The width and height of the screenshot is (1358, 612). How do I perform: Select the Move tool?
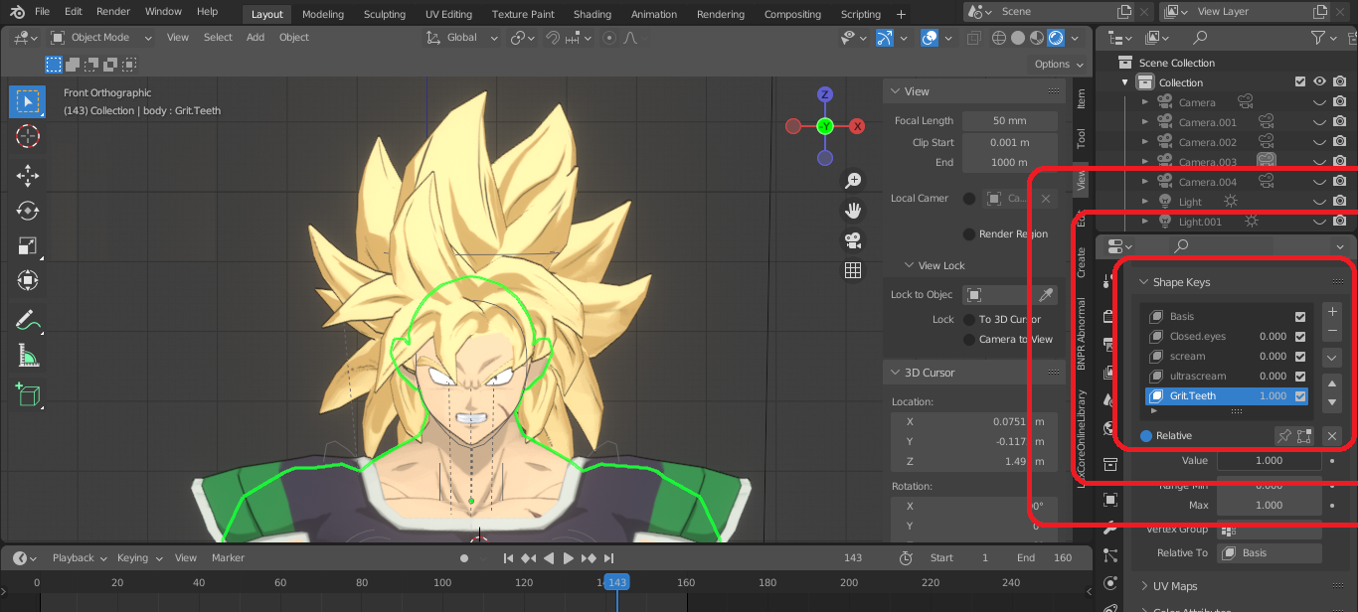[x=28, y=177]
